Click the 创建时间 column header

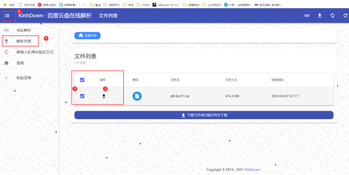click(x=277, y=80)
